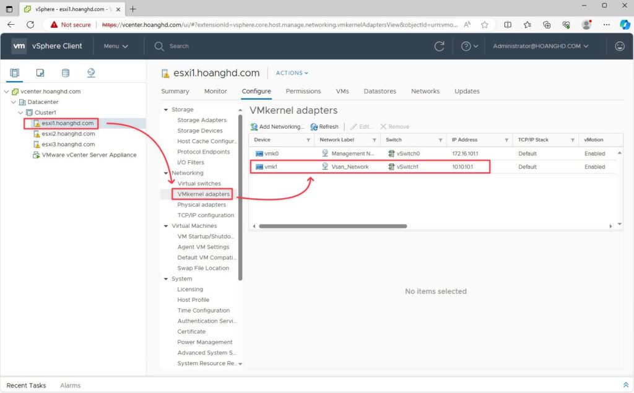Click the Edit button in VMkernel toolbar

pos(362,126)
